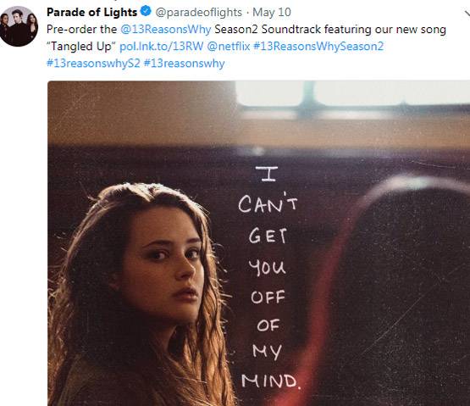Open the tweet via the May 10 timestamp

[272, 13]
